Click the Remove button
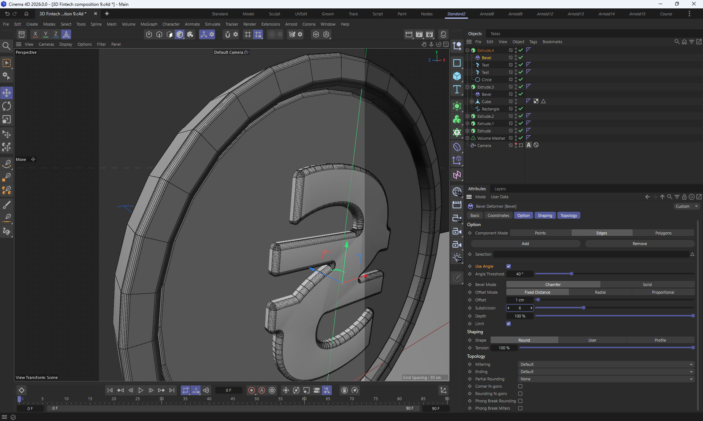 click(639, 244)
